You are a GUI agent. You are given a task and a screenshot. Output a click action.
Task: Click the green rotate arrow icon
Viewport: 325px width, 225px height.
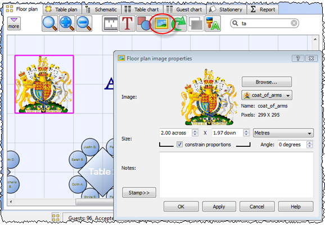[178, 24]
